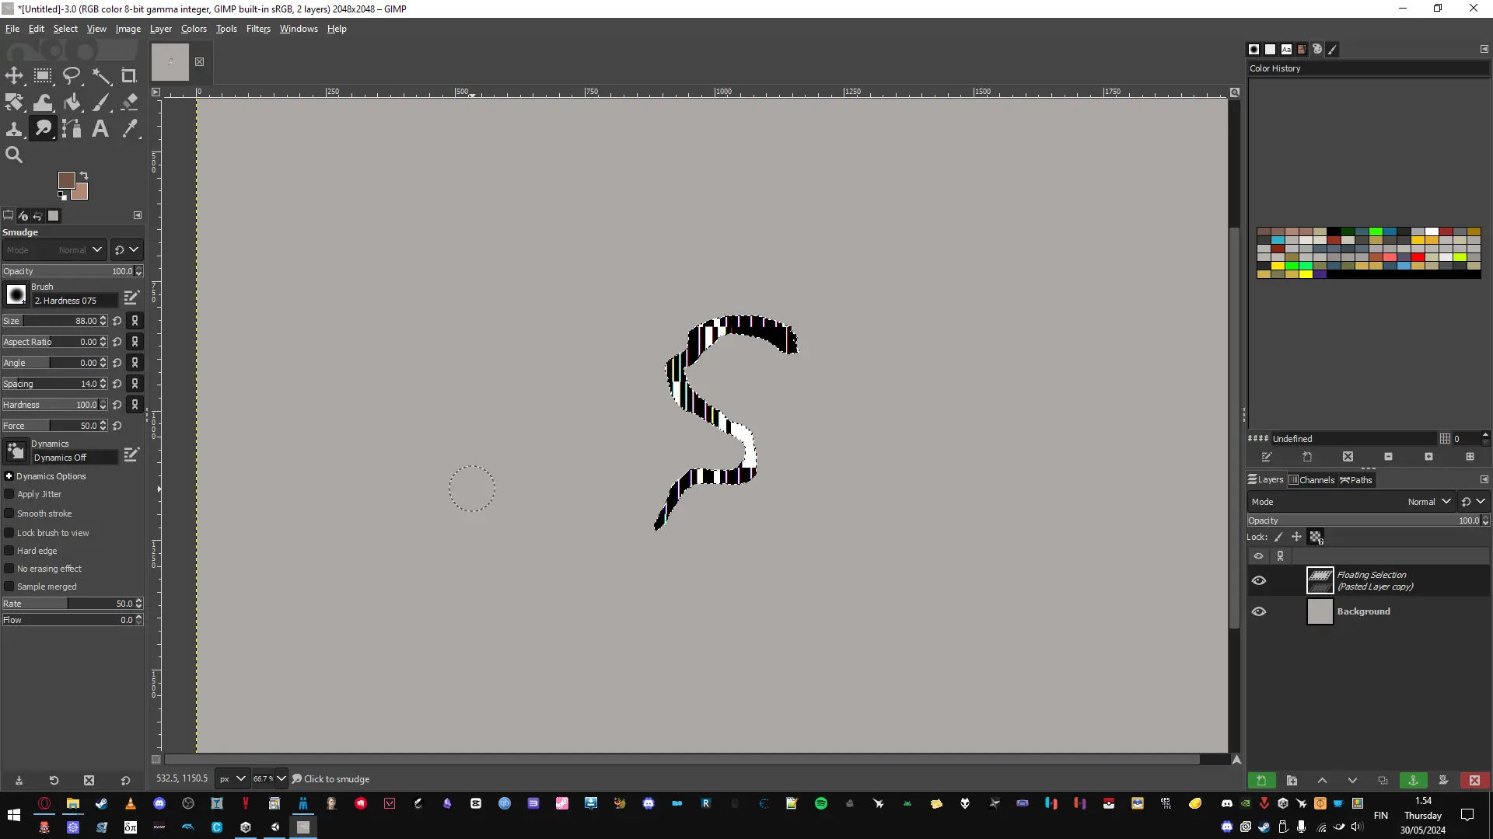Enable Apply Jitter checkbox

9,494
